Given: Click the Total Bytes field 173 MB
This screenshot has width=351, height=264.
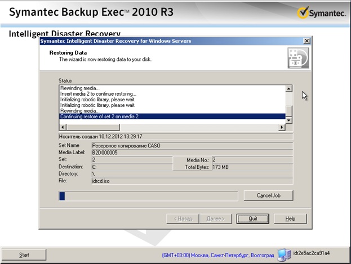Looking at the screenshot, I should (x=252, y=167).
